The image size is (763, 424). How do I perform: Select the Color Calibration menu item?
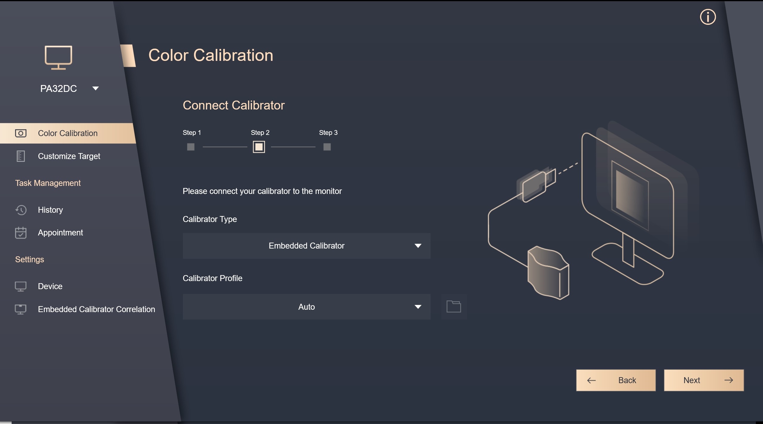(x=68, y=132)
